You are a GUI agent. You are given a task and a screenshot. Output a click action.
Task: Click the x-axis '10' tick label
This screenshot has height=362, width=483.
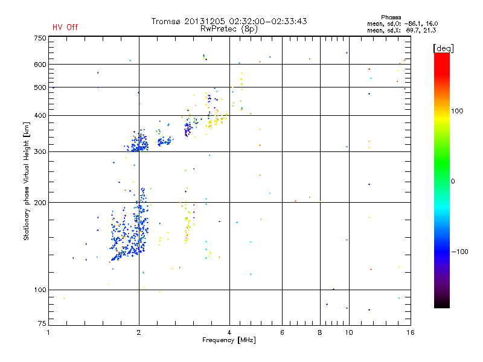point(349,332)
